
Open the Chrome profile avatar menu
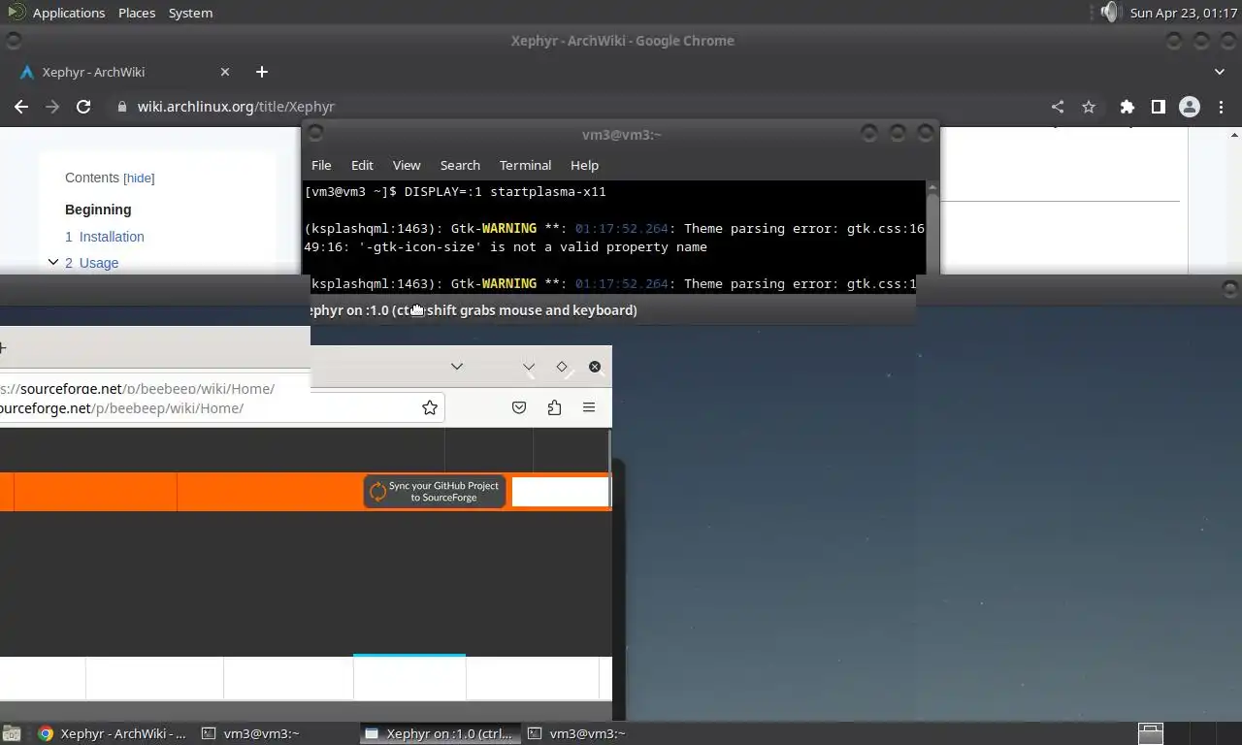(1189, 107)
